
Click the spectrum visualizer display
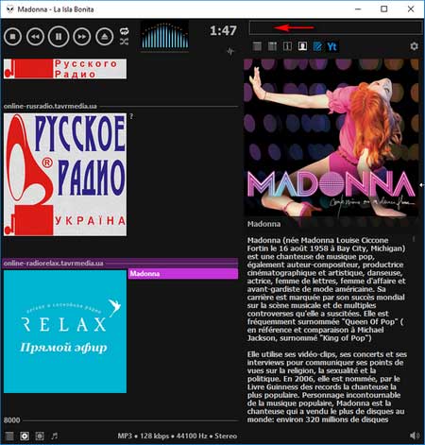(x=165, y=36)
